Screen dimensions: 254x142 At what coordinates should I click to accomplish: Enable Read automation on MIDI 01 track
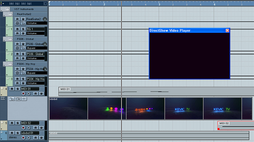point(35,93)
